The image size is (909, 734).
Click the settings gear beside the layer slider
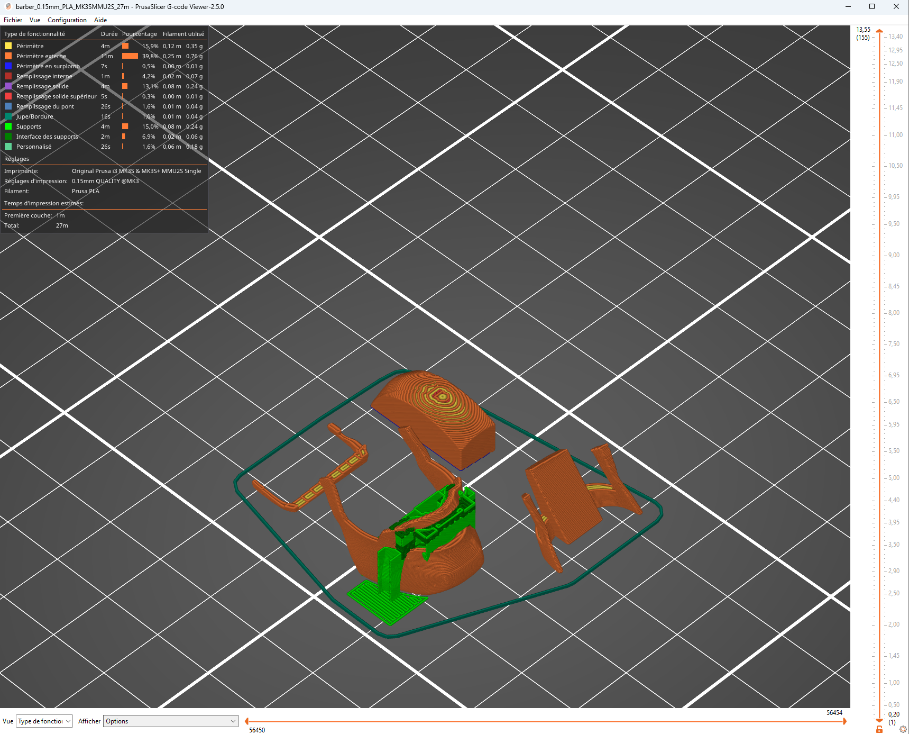click(903, 729)
